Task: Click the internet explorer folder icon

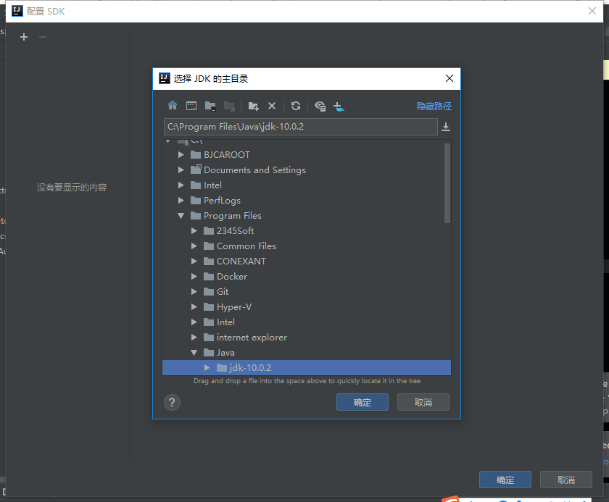Action: coord(209,338)
